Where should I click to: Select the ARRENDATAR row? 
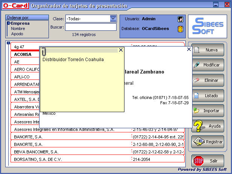25,84
